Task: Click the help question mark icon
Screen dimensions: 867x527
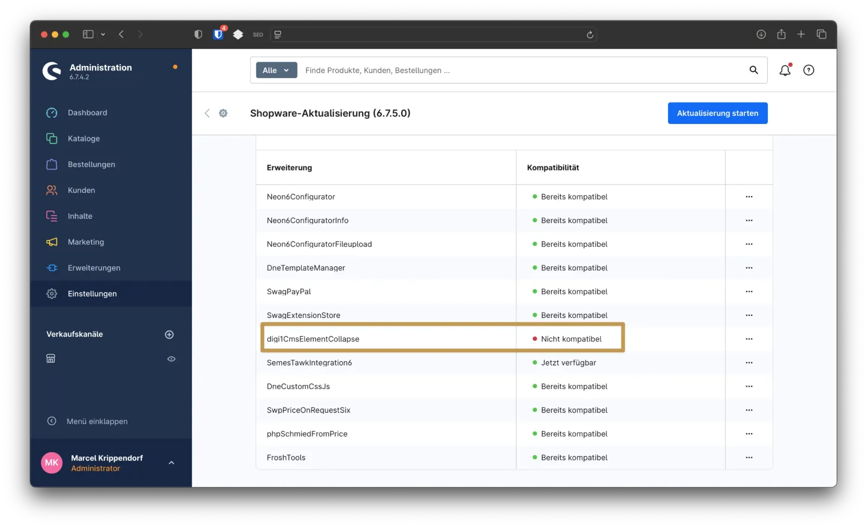Action: (808, 70)
